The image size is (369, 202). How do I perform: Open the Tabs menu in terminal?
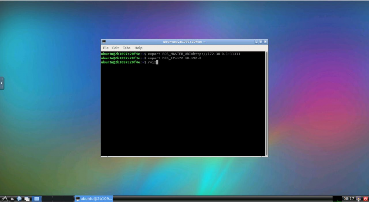[x=126, y=48]
